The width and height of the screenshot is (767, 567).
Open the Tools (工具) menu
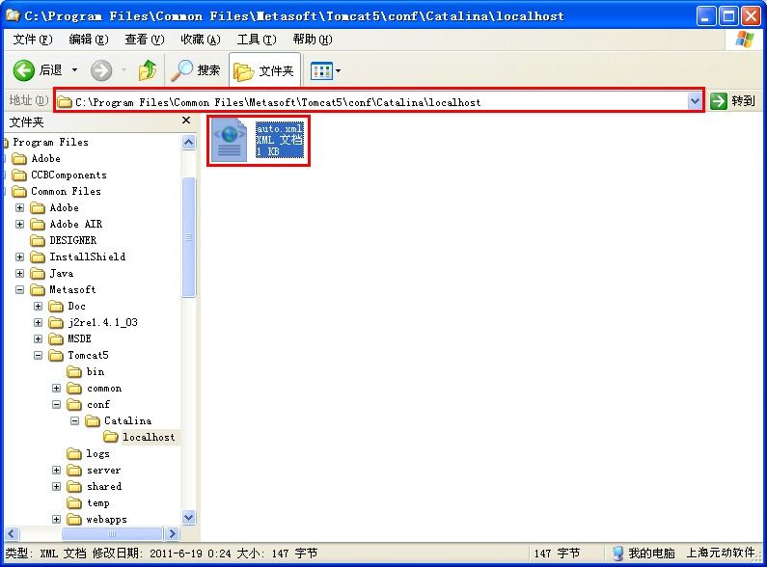click(x=256, y=40)
